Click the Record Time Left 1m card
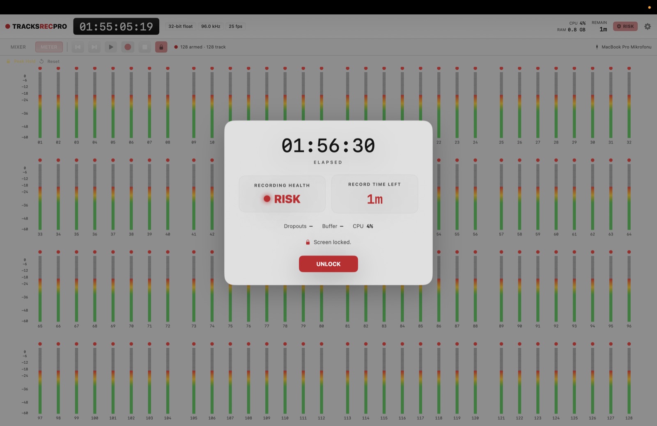657x426 pixels. coord(374,194)
